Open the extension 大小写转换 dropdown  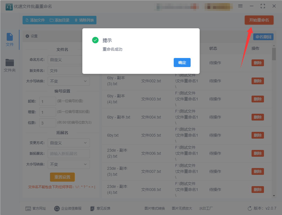69,164
